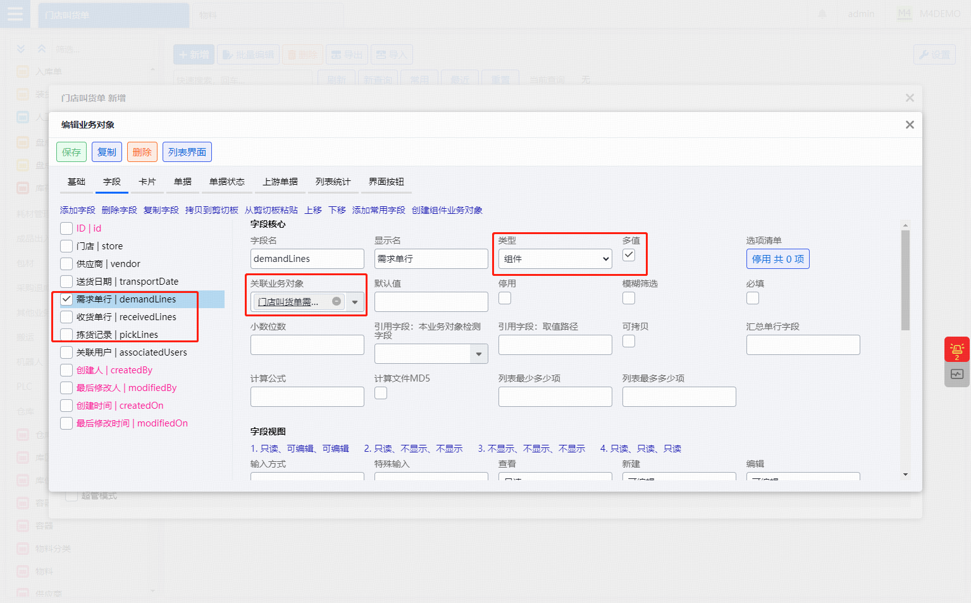This screenshot has height=603, width=971.
Task: Tick the 创建人 | createdBy checkbox
Action: [66, 370]
